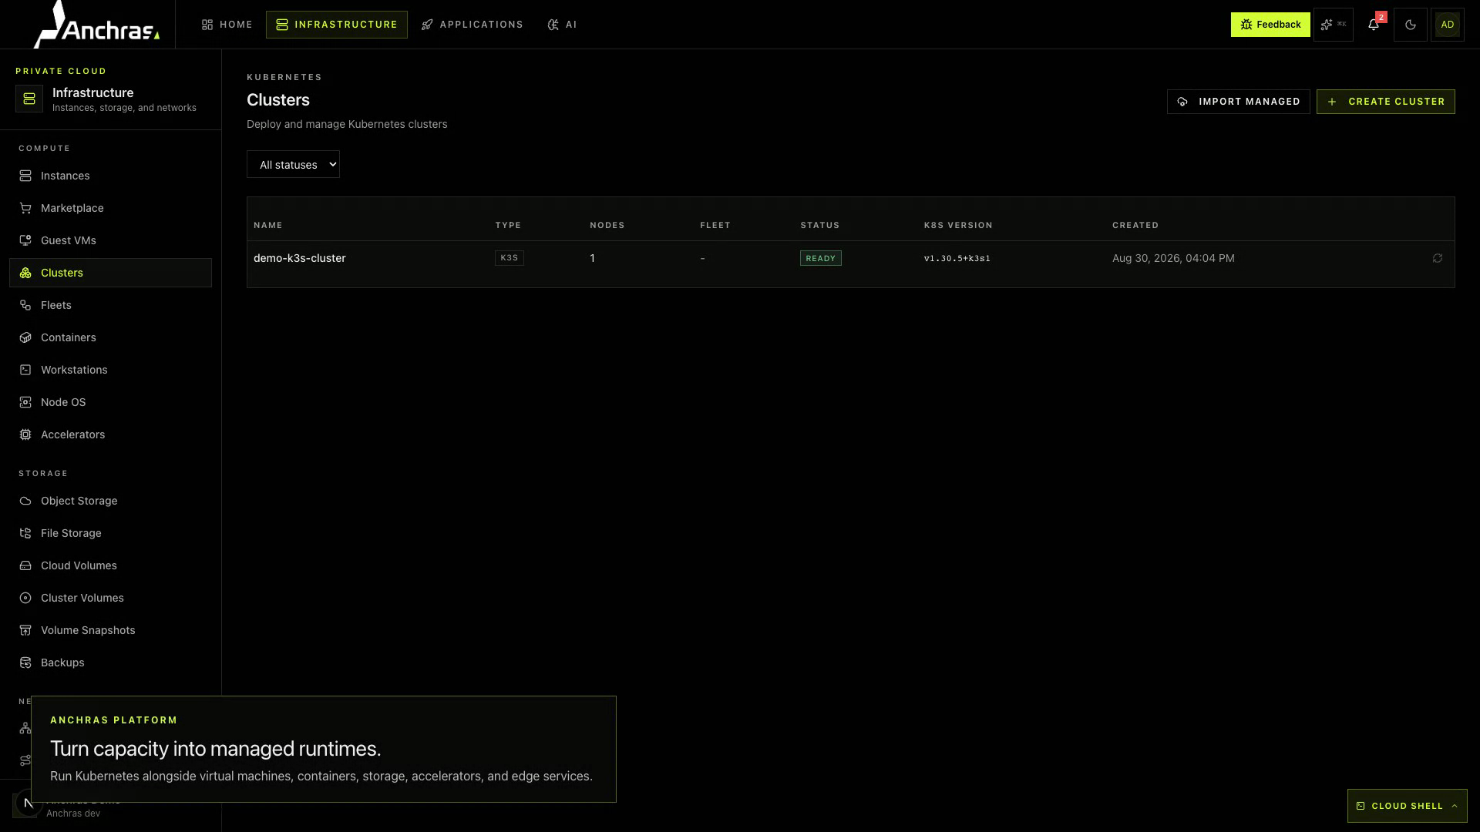Switch to Home tab
Viewport: 1480px width, 832px height.
pos(227,25)
